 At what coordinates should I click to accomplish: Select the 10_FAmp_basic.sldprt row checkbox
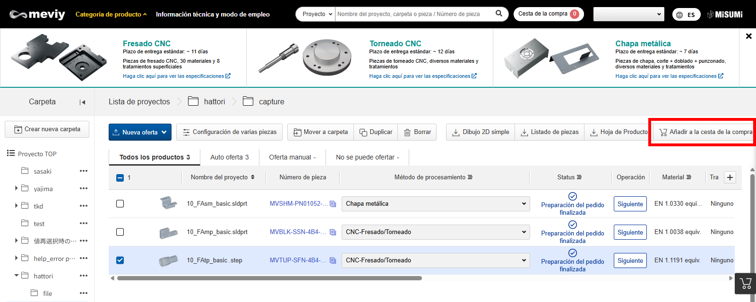(x=120, y=232)
